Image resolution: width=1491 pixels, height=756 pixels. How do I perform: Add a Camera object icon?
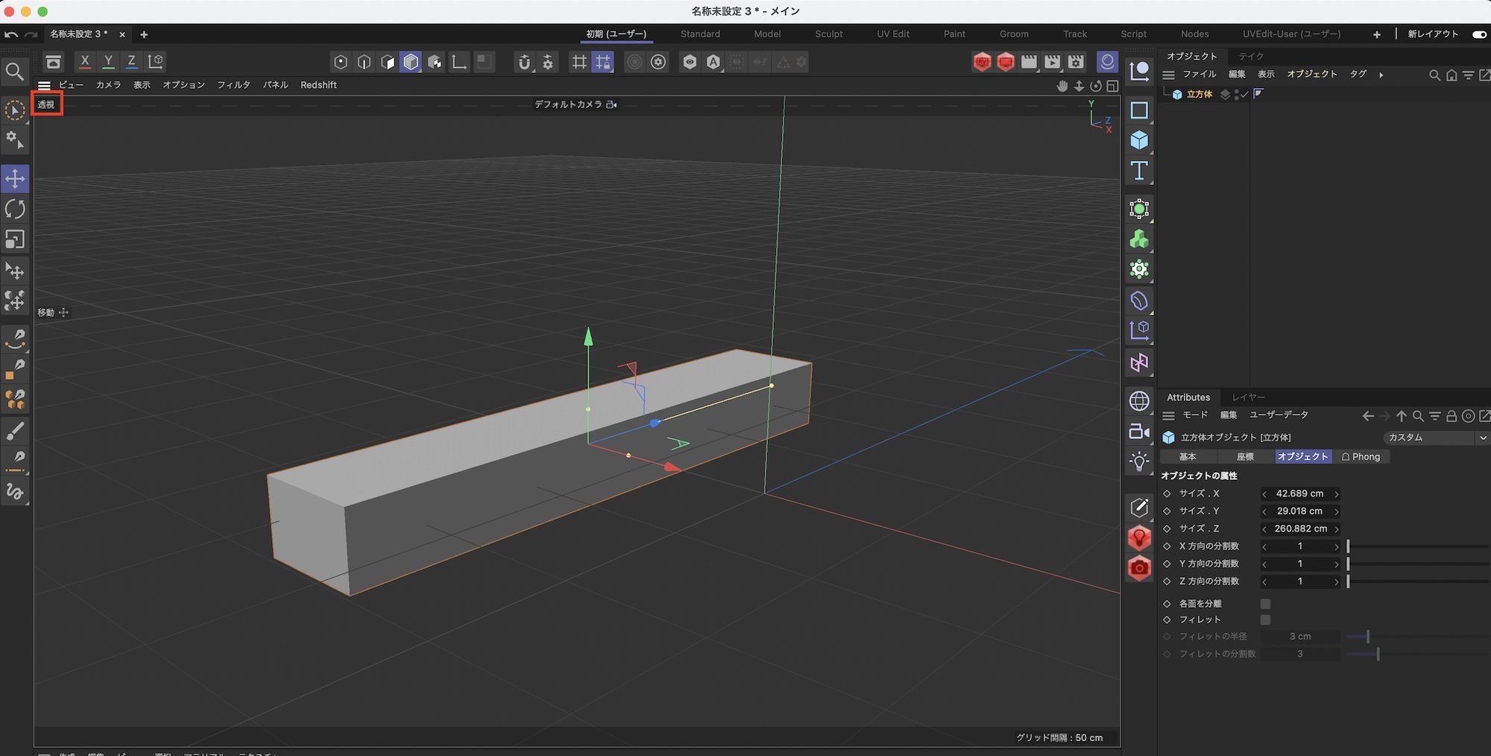(1139, 432)
